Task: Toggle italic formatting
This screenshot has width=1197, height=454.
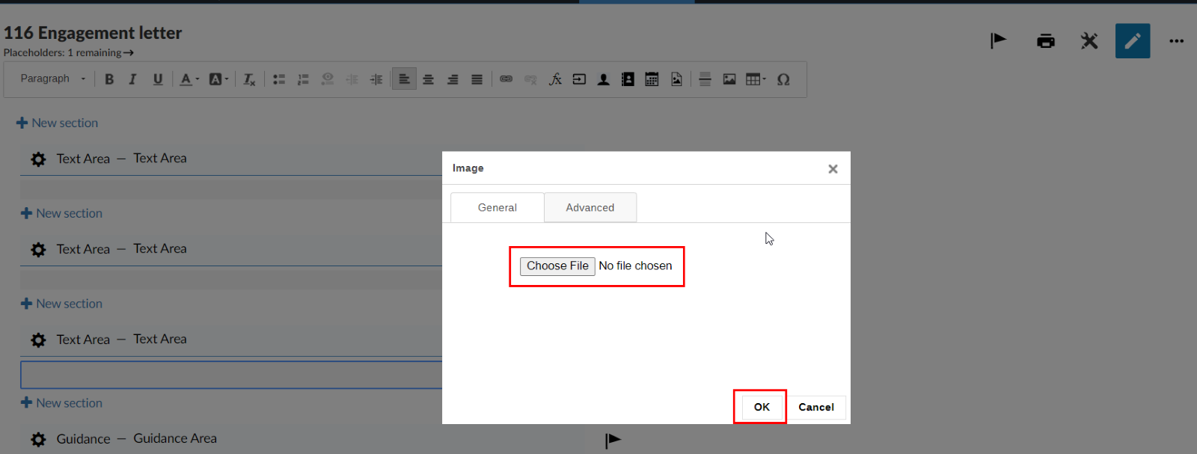Action: 133,79
